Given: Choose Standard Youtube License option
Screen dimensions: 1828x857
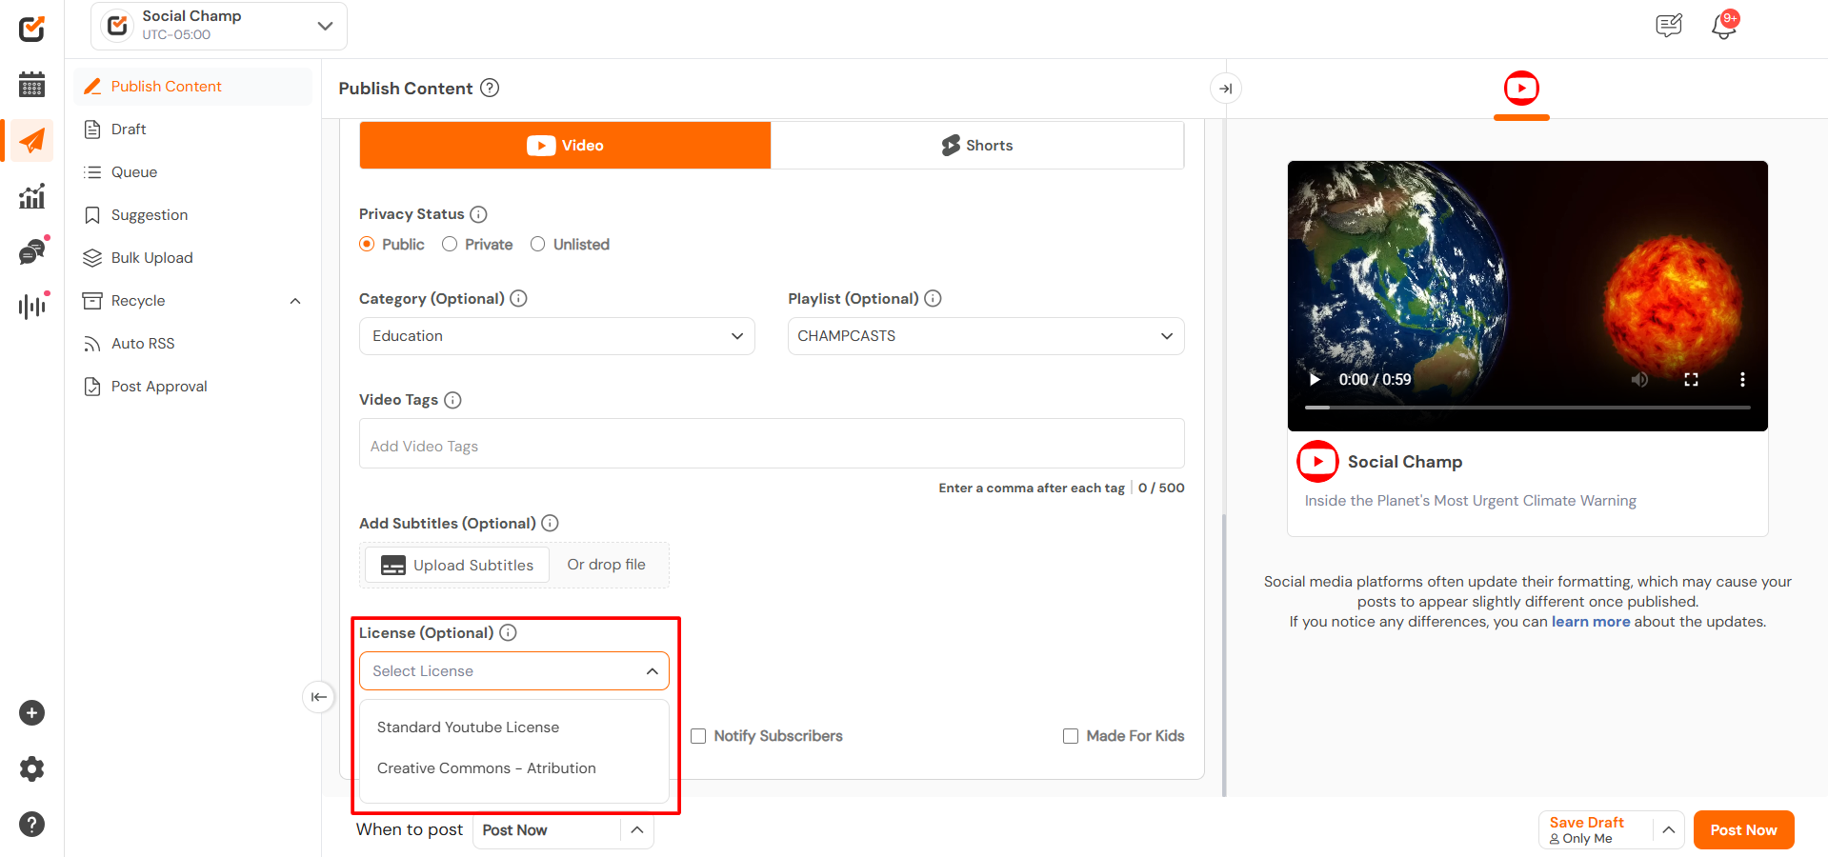Looking at the screenshot, I should pyautogui.click(x=468, y=727).
